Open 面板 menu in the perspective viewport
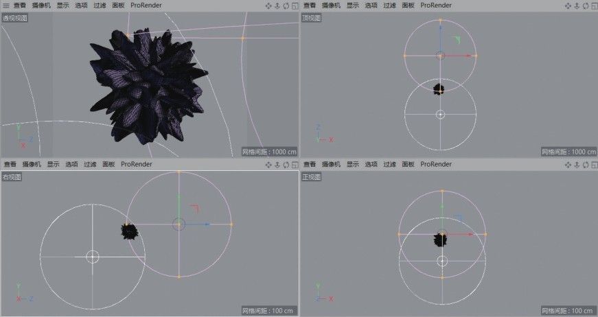Viewport: 598px width, 317px height. click(x=118, y=5)
